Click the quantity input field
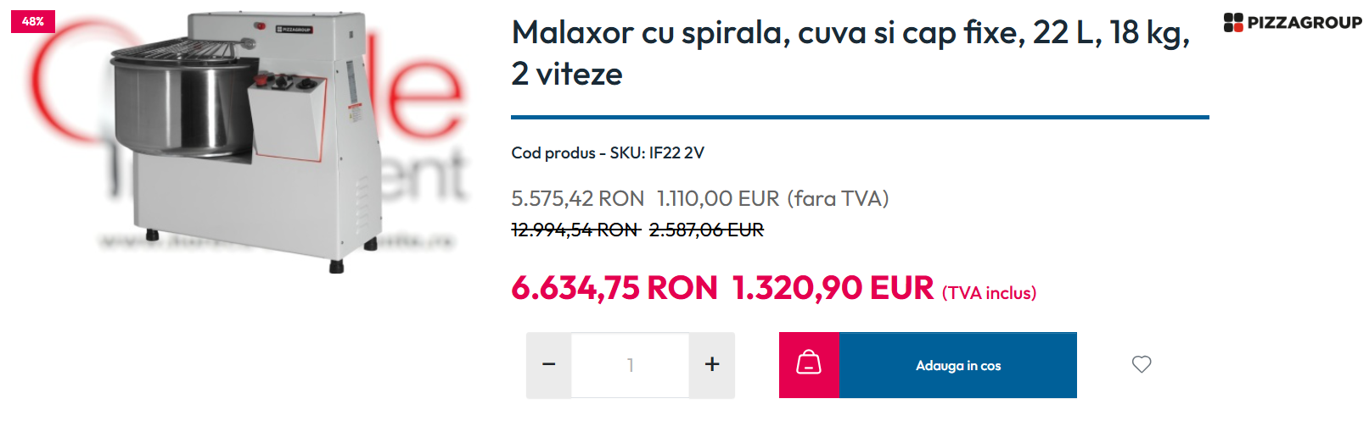The width and height of the screenshot is (1369, 421). [x=631, y=365]
